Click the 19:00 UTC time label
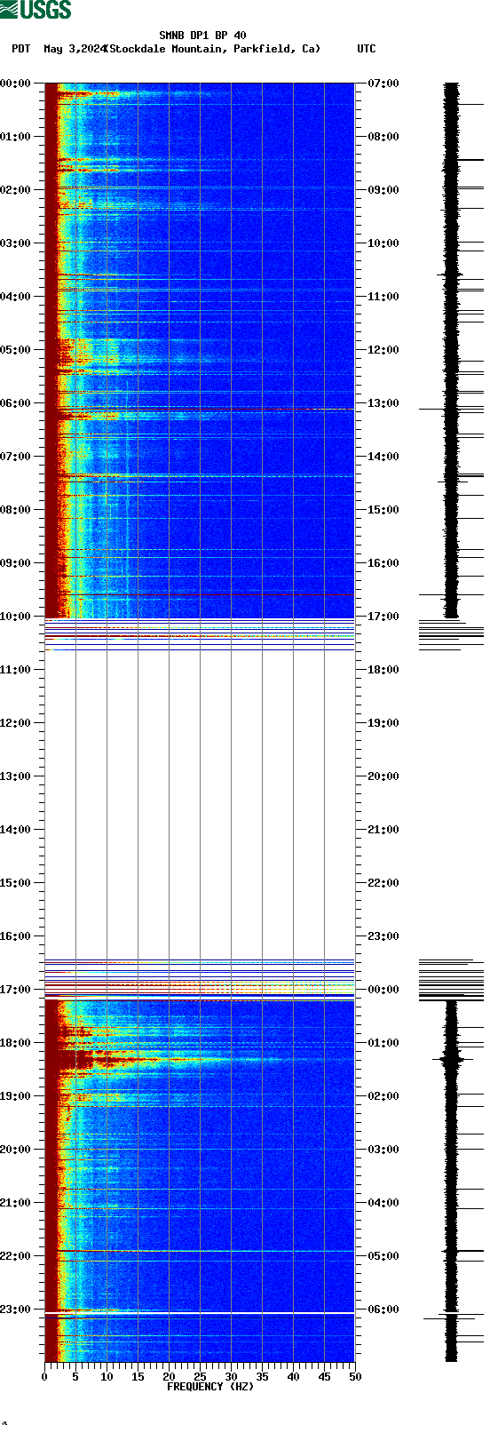The image size is (490, 1433). tap(383, 723)
